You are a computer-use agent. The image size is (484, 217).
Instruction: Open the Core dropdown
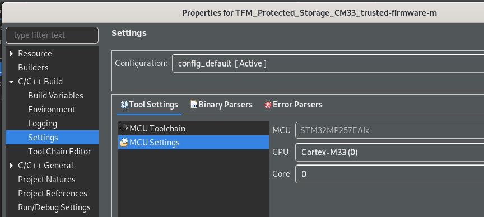(389, 174)
